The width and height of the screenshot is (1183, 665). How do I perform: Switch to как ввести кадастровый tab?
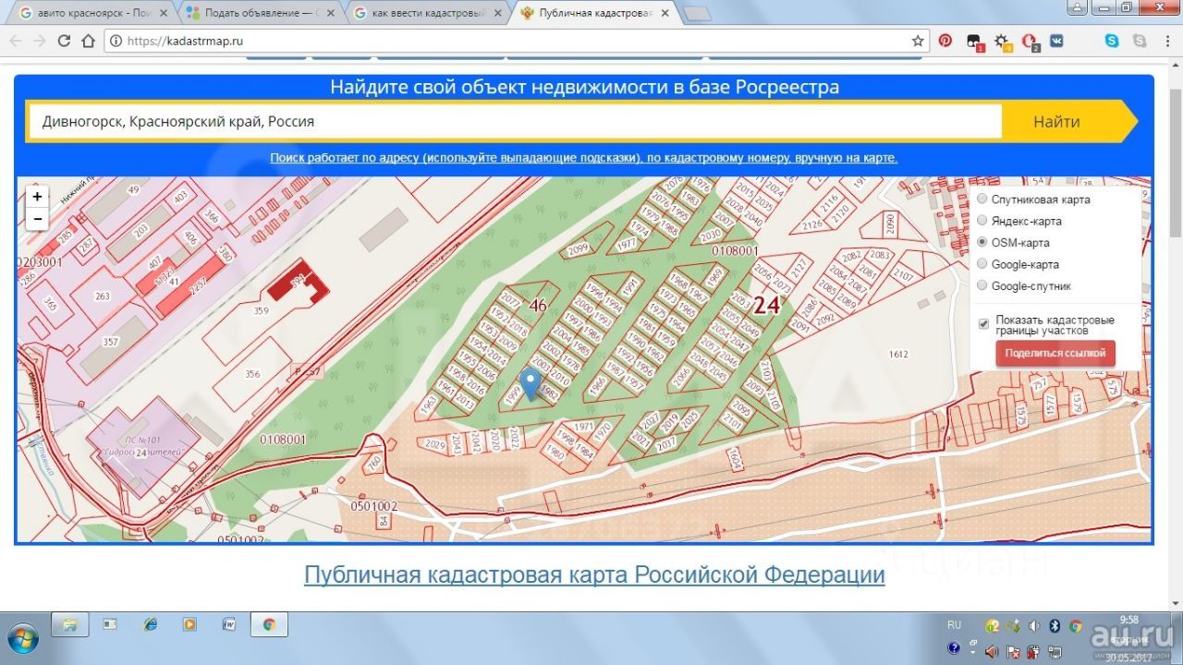pyautogui.click(x=428, y=13)
